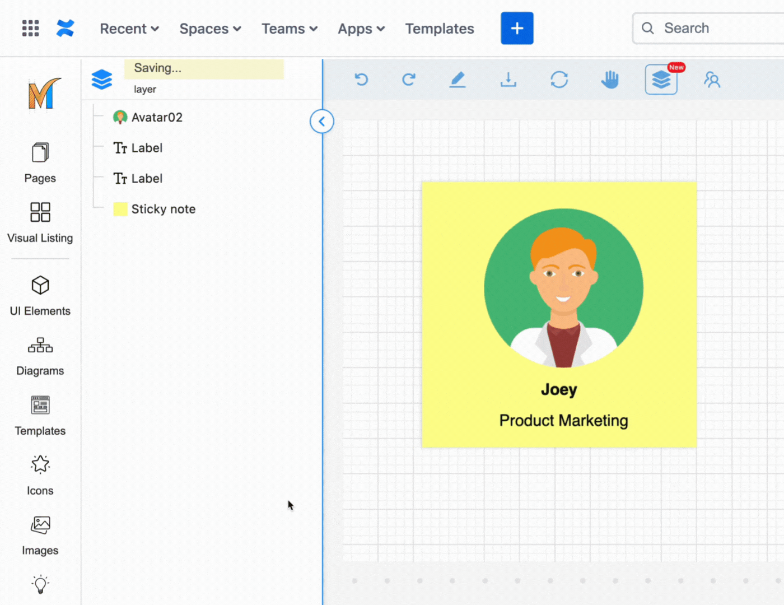Screen dimensions: 784x605
Task: Click the Undo arrow in the toolbar
Action: (x=361, y=80)
